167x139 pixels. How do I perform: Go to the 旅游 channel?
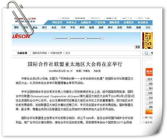tap(120, 28)
